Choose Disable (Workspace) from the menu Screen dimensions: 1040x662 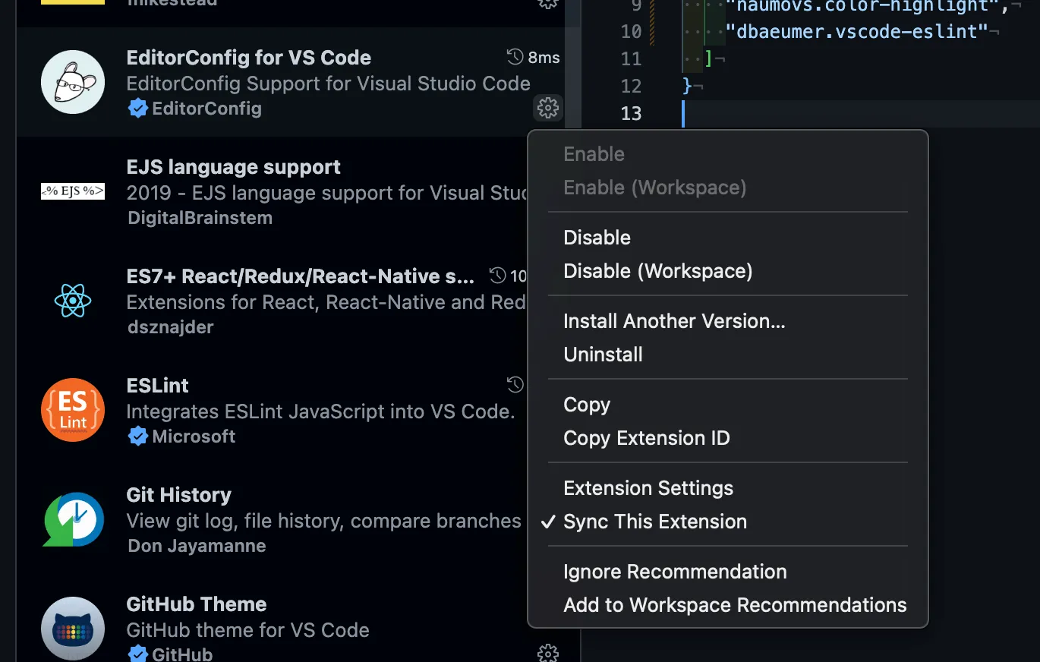[657, 270]
